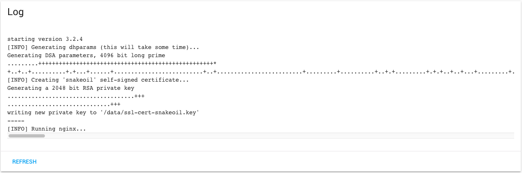
Task: Click 'Generating a 2048 bit RSA private key'
Action: (x=71, y=88)
